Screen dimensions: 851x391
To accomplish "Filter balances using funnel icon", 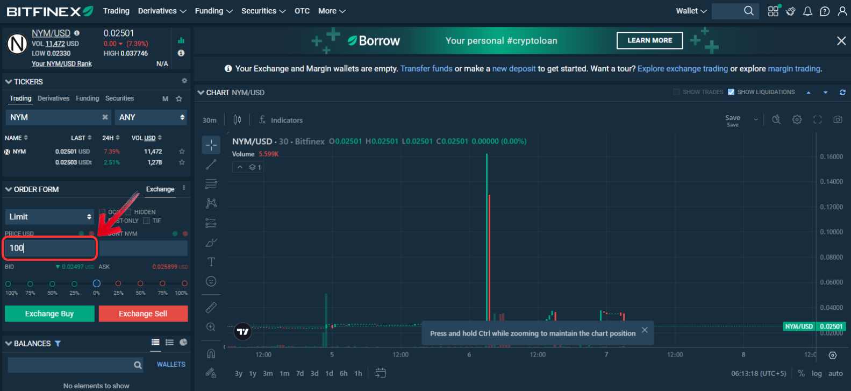I will pyautogui.click(x=58, y=344).
